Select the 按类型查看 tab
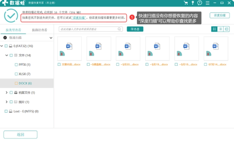Viewport: 234px width, 141px height. [13, 30]
